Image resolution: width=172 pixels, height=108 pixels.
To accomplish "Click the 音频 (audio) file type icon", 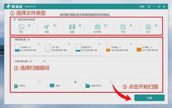I will pyautogui.click(x=47, y=27).
